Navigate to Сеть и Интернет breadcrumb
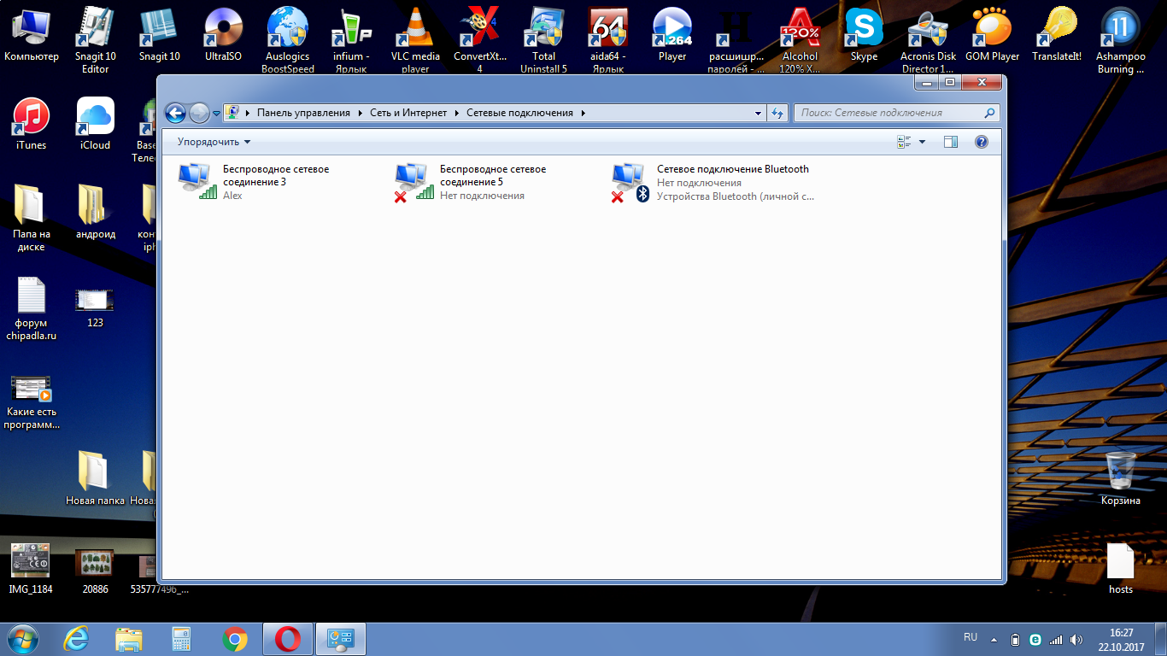This screenshot has width=1167, height=656. [408, 113]
